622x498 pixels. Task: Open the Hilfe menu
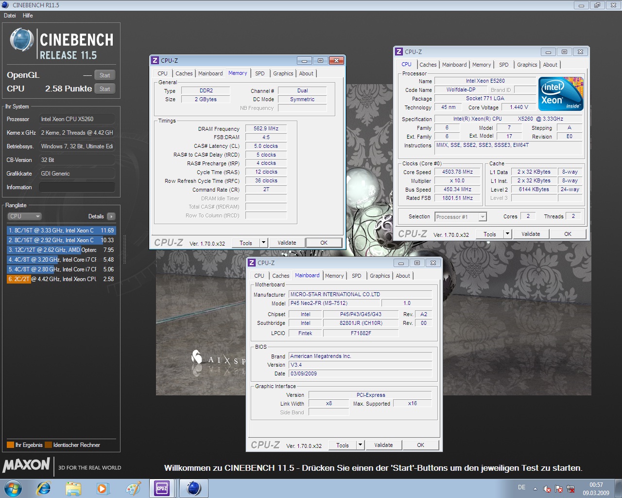[x=28, y=16]
